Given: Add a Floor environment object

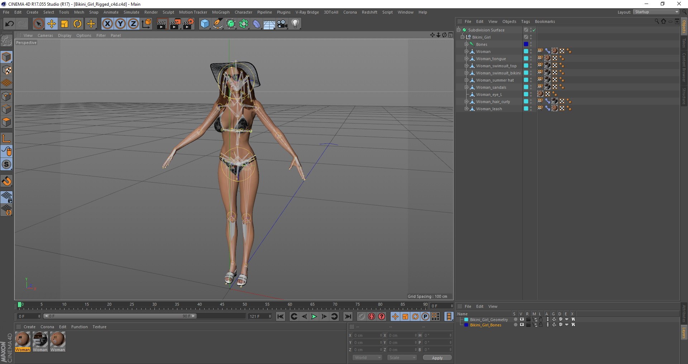Looking at the screenshot, I should [x=269, y=24].
